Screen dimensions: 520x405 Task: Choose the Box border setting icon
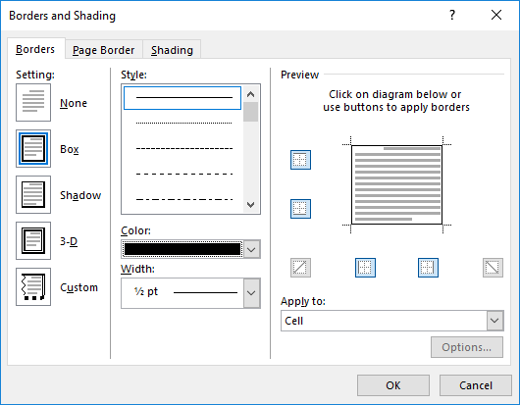(x=33, y=148)
